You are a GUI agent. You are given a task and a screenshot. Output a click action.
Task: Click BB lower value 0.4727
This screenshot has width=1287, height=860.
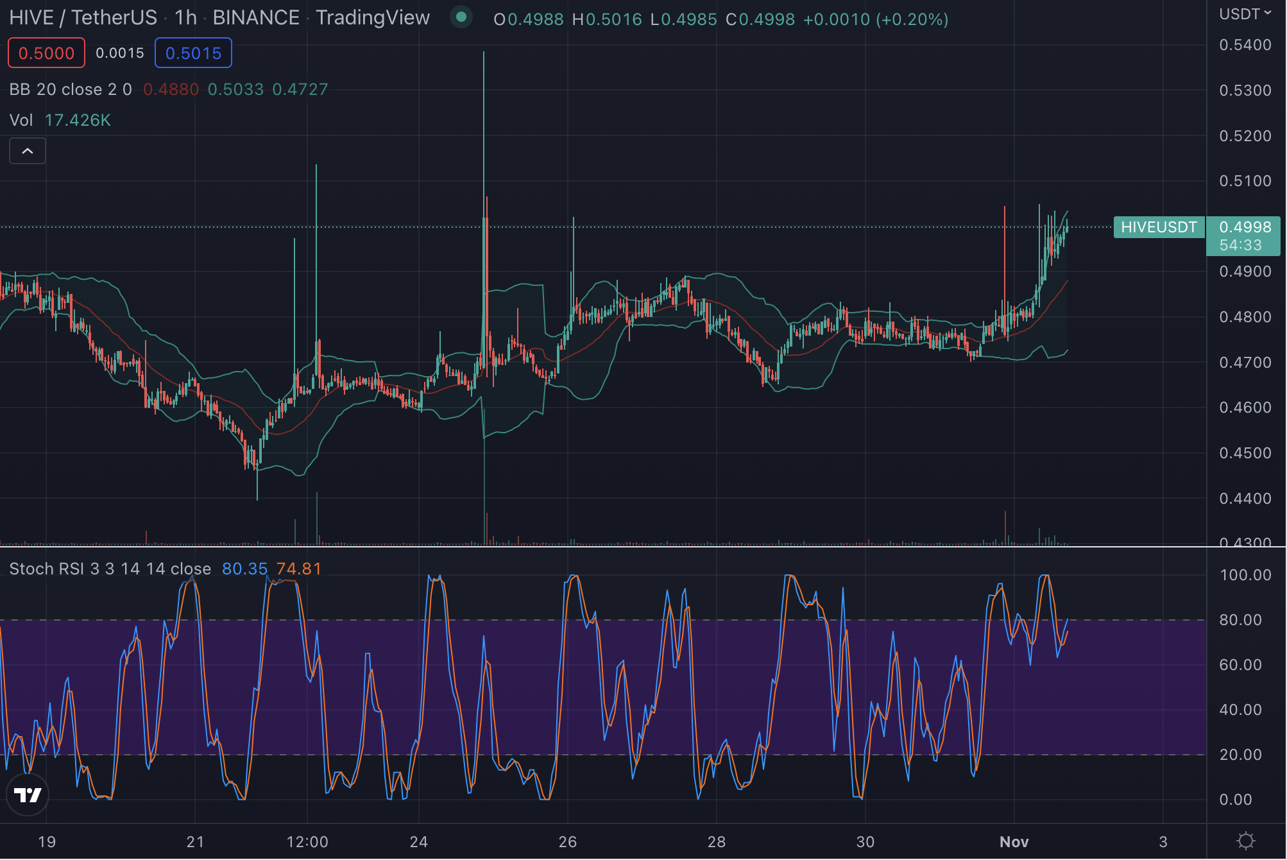tap(300, 89)
